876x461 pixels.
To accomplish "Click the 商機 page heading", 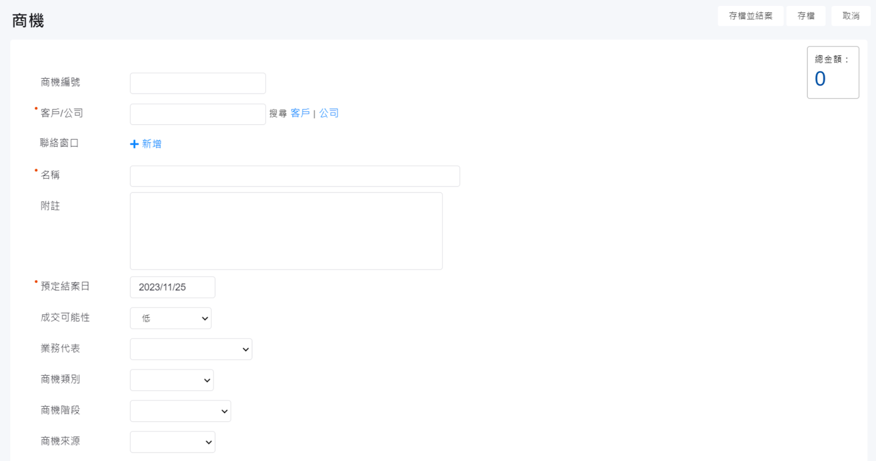I will tap(28, 21).
